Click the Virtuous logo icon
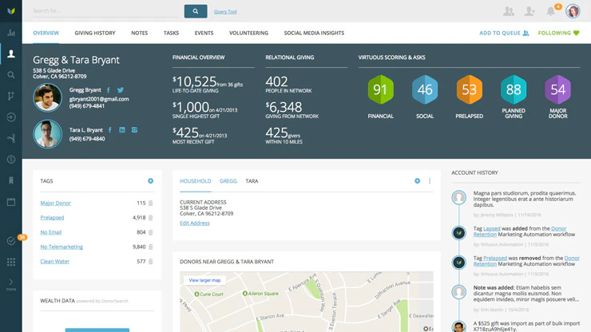This screenshot has height=332, width=591. (11, 11)
